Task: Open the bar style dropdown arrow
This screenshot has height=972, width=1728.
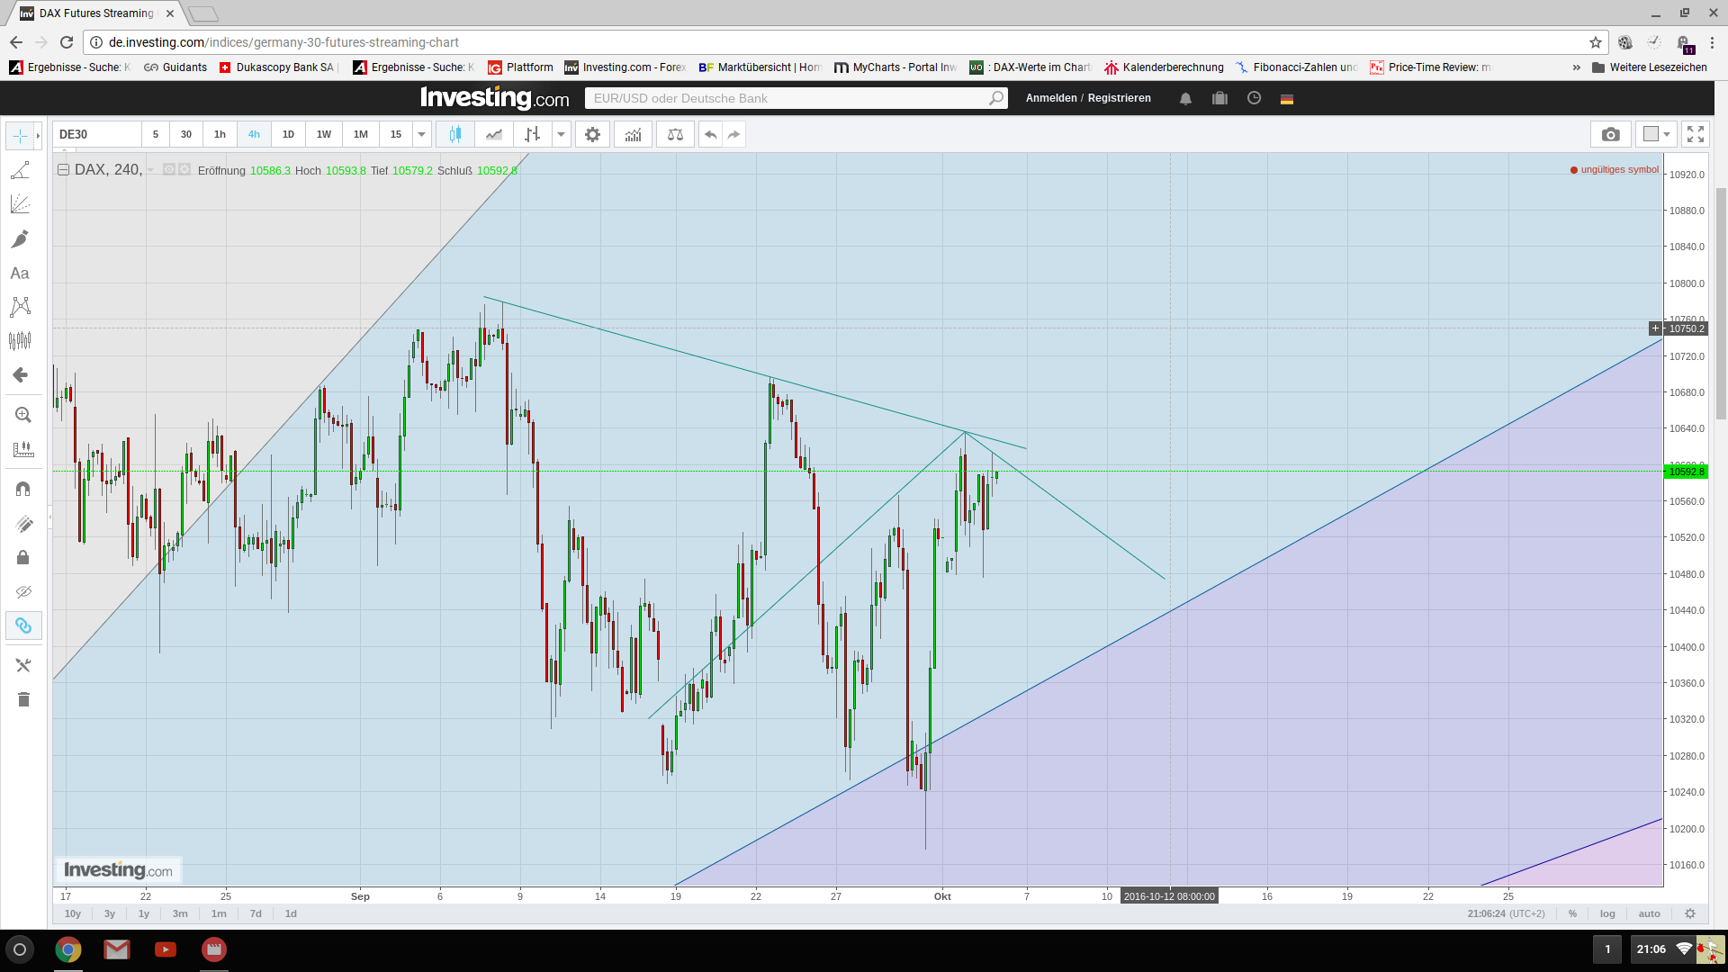Action: pyautogui.click(x=561, y=135)
